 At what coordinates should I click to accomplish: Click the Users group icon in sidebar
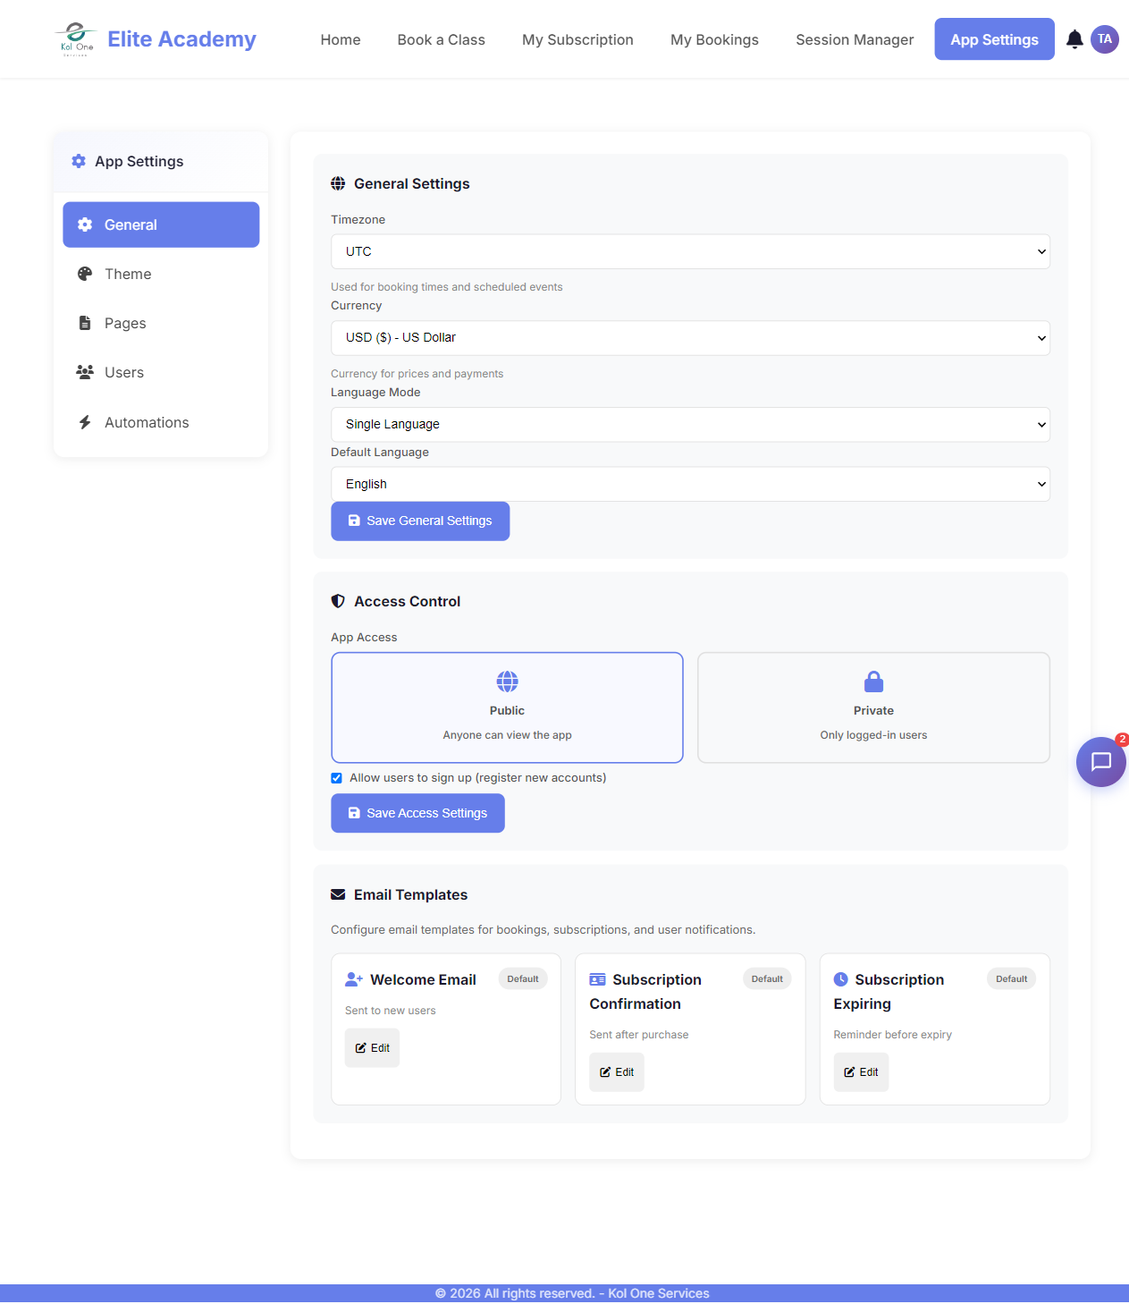click(85, 373)
